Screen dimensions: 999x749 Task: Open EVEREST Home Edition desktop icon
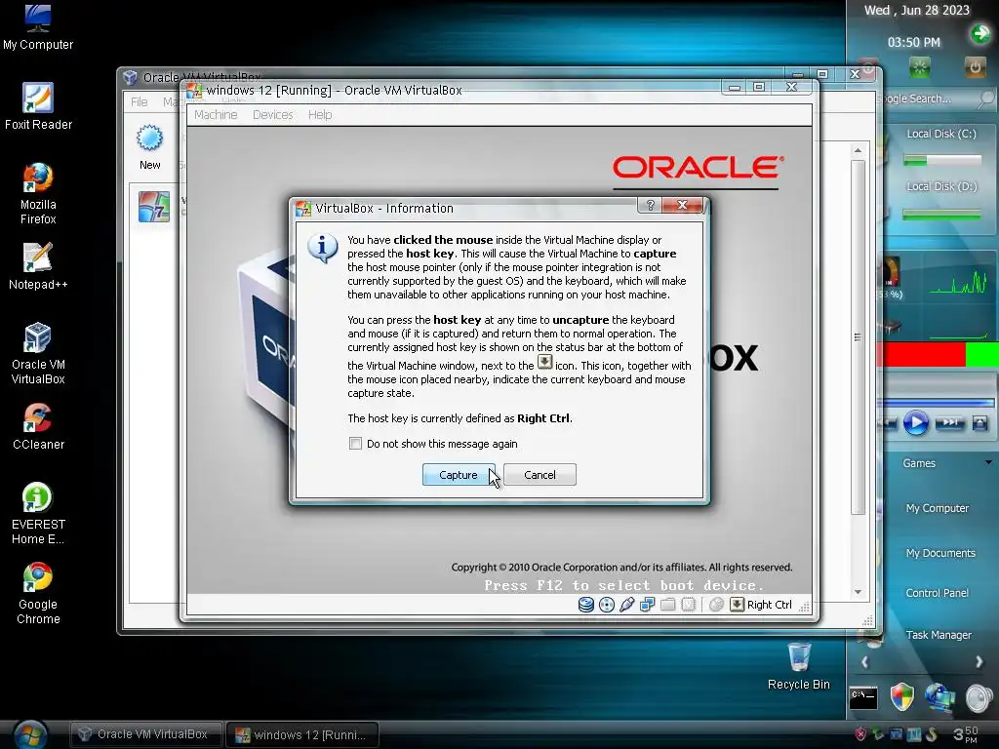pyautogui.click(x=38, y=514)
